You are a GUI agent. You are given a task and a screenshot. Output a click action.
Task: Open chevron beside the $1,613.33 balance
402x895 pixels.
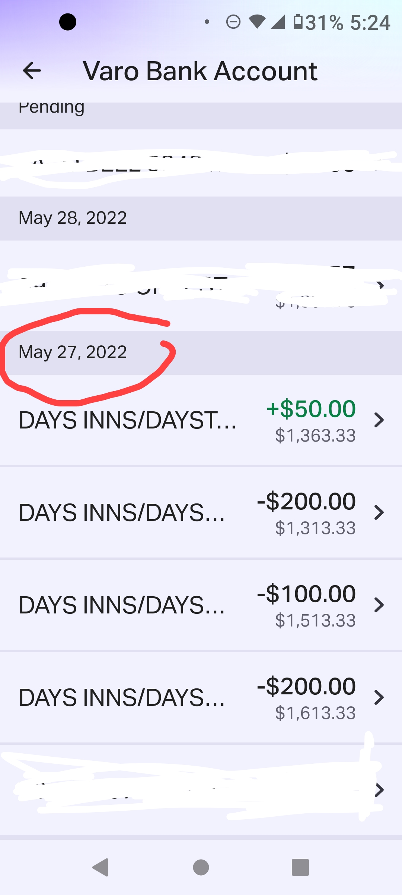(x=379, y=697)
